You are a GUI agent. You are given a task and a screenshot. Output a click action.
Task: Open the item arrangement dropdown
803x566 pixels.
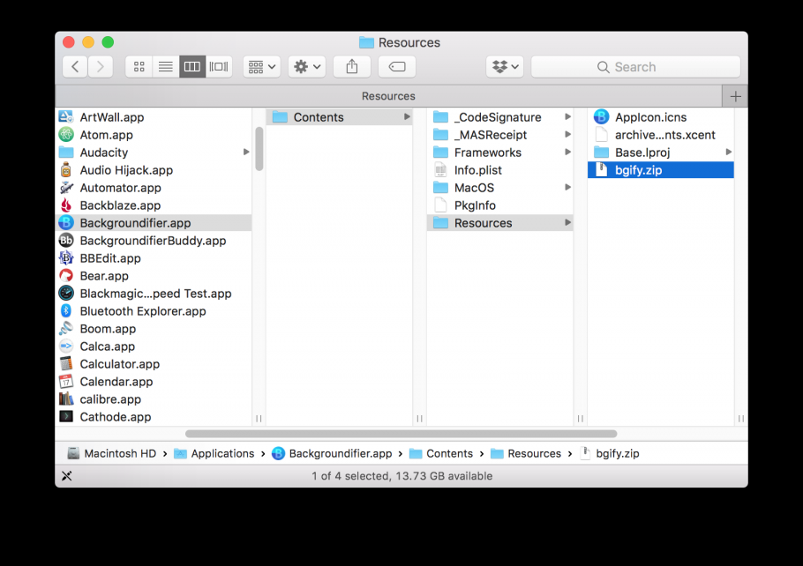[x=262, y=66]
